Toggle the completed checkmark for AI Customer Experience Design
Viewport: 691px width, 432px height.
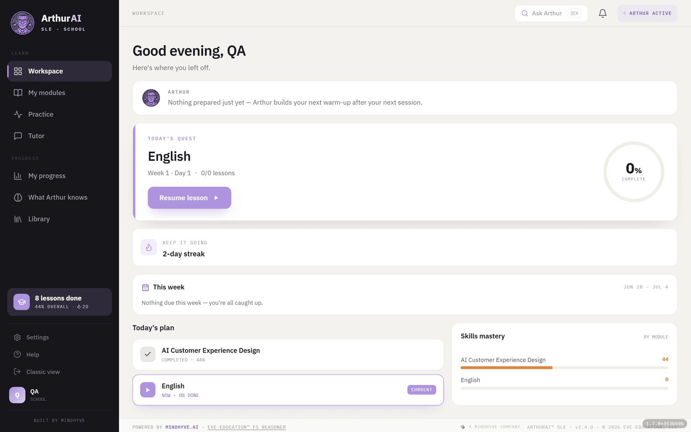point(148,354)
